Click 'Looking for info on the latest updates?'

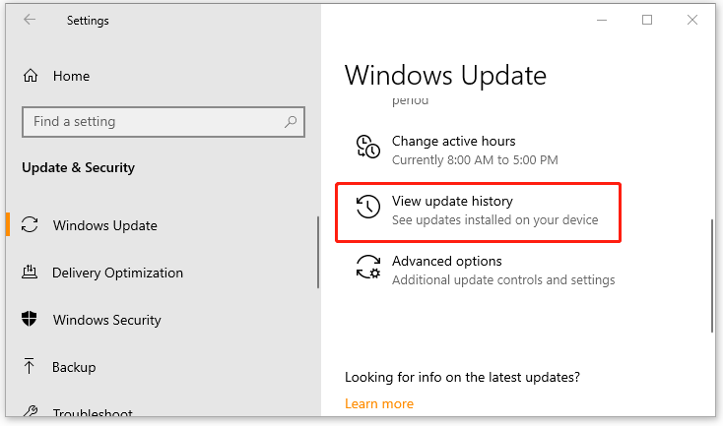[462, 377]
